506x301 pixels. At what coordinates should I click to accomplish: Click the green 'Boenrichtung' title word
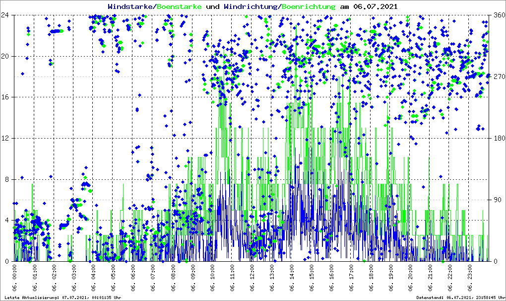click(308, 6)
